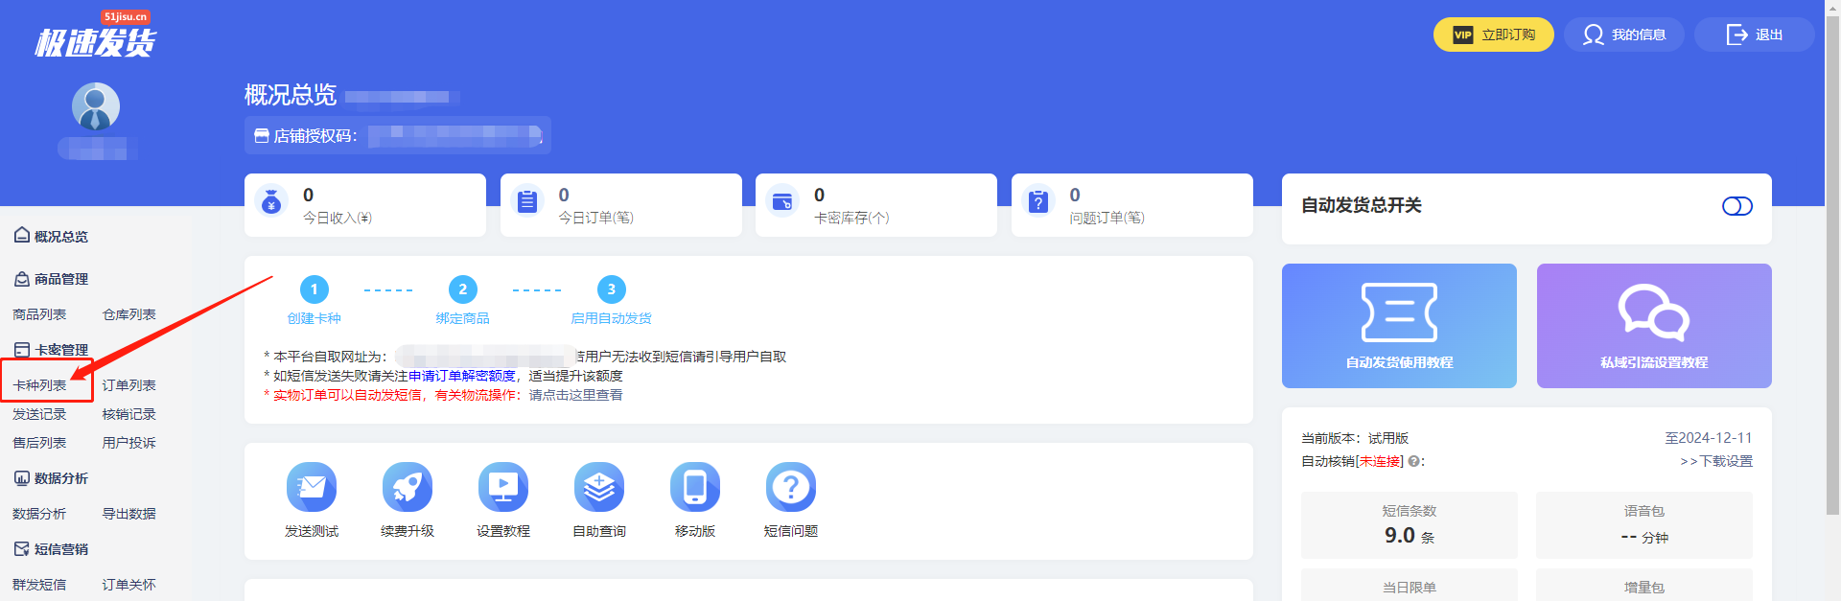Open 卡种列表 in the sidebar
1841x601 pixels.
tap(39, 385)
